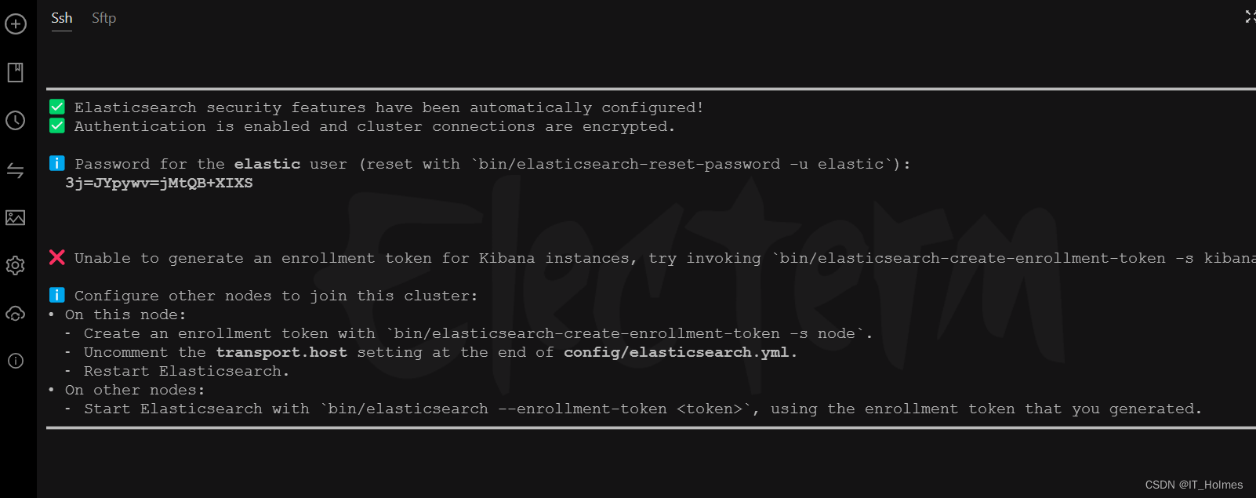Open the cloud sync settings icon
The height and width of the screenshot is (498, 1256).
16,314
